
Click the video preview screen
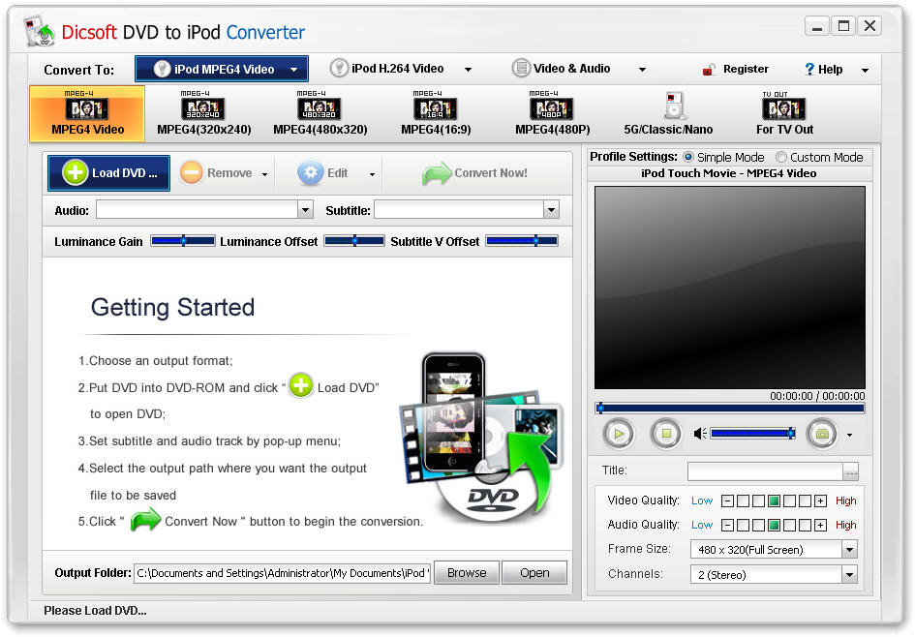click(x=730, y=288)
